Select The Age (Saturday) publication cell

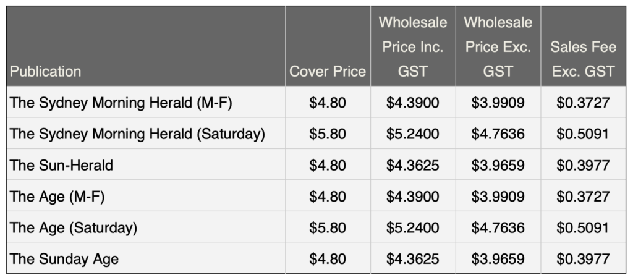(x=74, y=227)
